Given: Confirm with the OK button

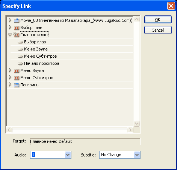Looking at the screenshot, I should point(158,20).
